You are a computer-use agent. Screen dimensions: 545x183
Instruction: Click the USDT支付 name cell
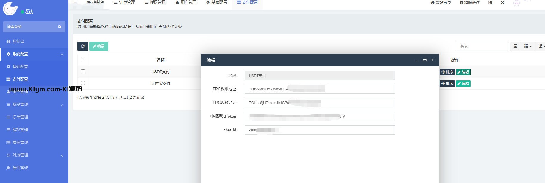[x=160, y=72]
